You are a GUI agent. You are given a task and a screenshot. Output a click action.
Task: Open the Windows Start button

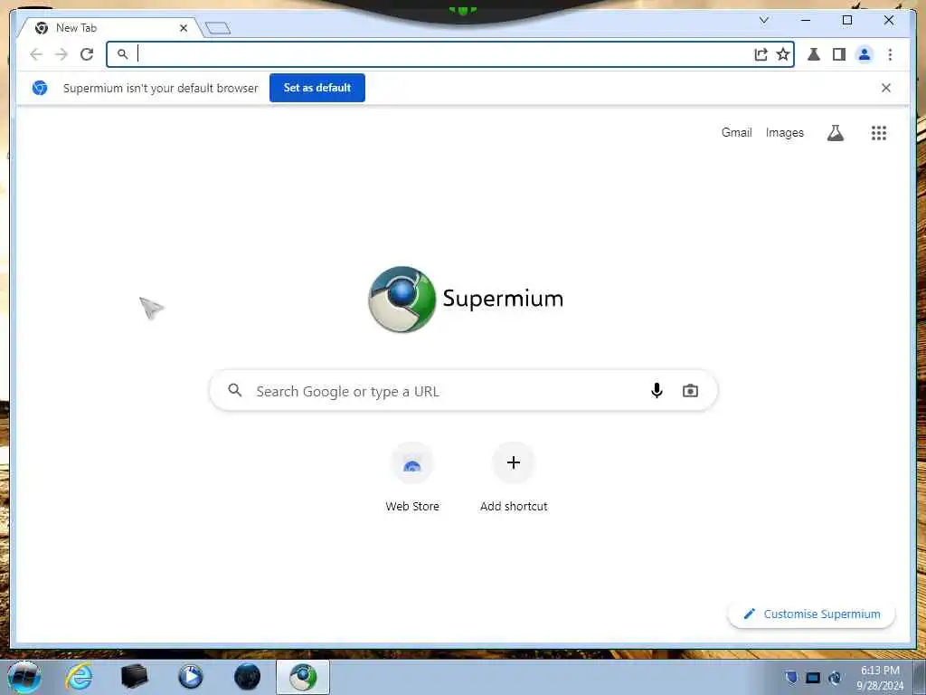24,677
